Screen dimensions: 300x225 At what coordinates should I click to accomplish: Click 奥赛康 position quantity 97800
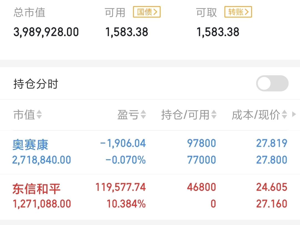201,143
